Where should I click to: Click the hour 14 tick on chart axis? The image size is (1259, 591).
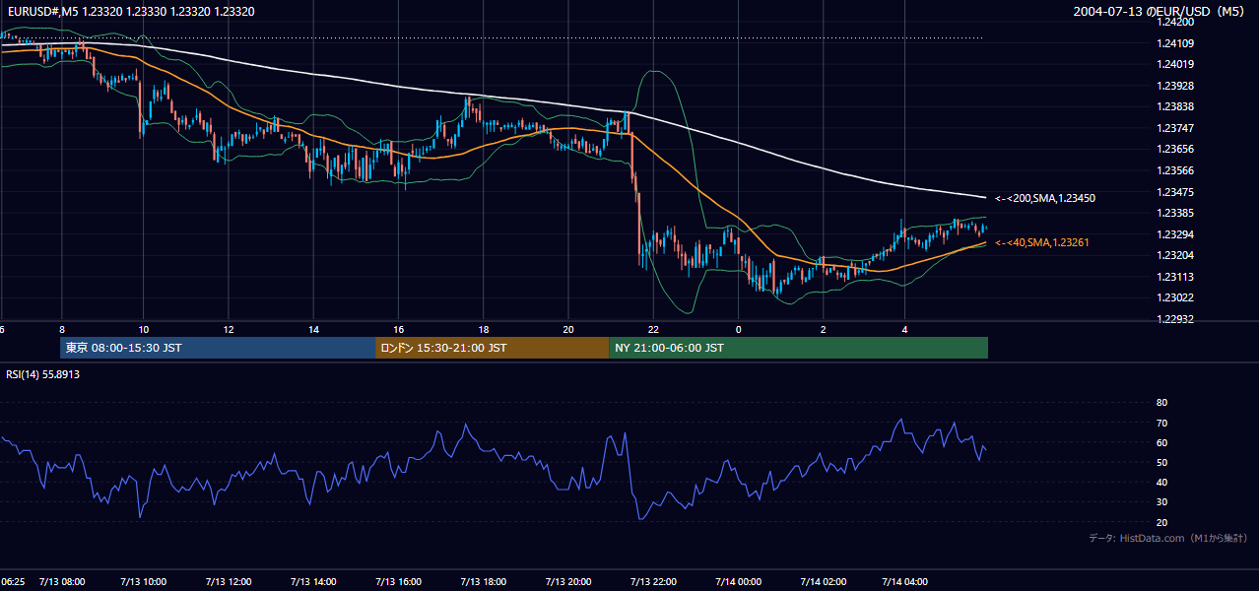pos(312,329)
